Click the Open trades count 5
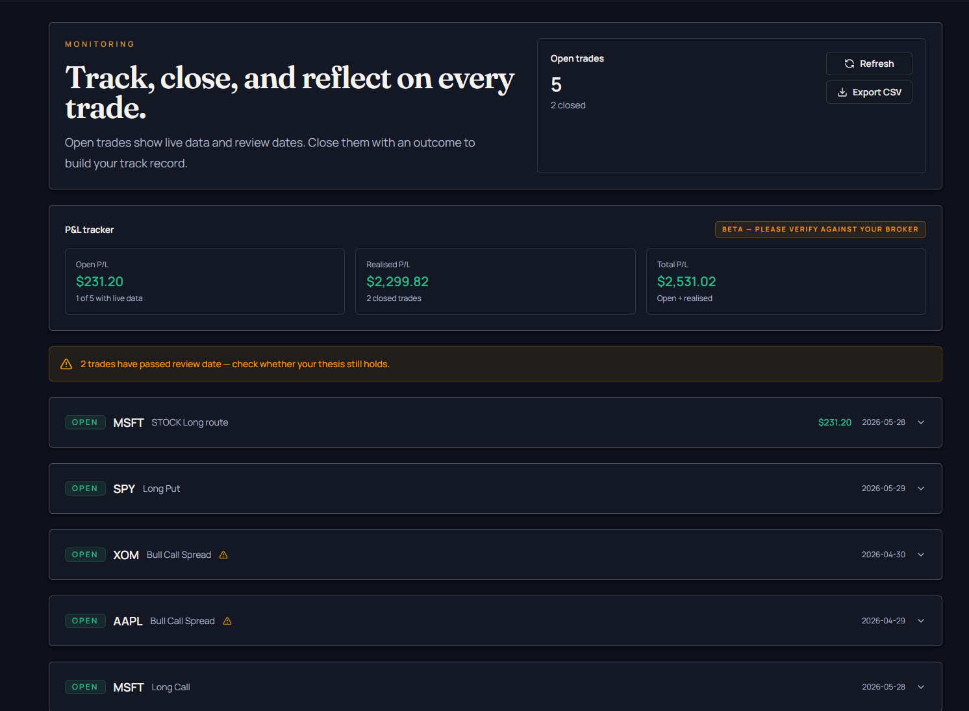 (557, 85)
